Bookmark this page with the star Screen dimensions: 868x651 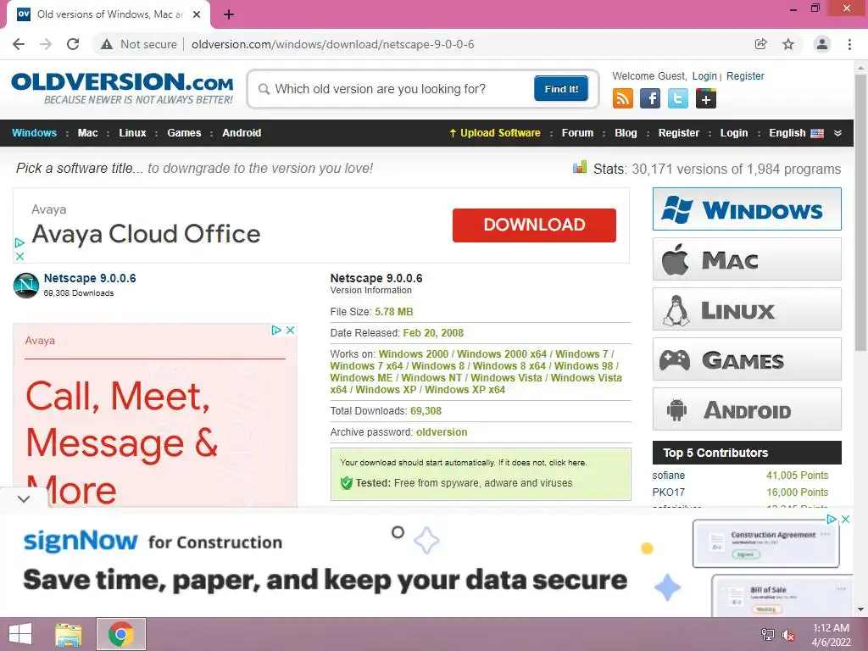[x=788, y=44]
